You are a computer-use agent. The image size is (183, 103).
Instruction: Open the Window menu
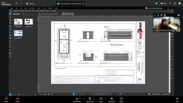[x=50, y=8]
